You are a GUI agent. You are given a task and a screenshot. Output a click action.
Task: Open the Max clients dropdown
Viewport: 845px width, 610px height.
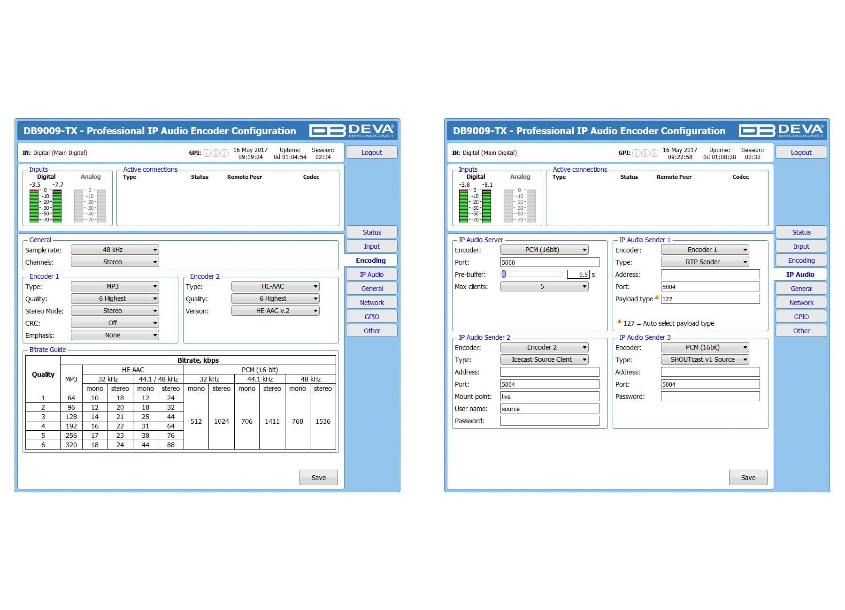coord(545,286)
